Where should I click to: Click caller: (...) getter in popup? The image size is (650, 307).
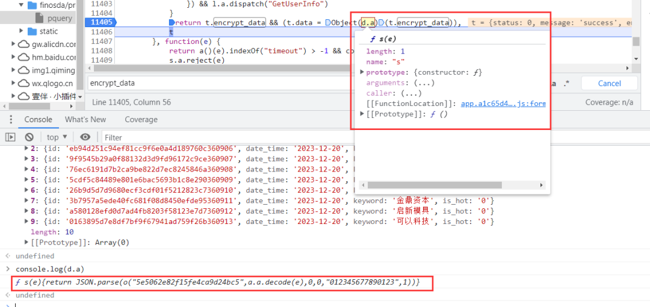[x=394, y=93]
